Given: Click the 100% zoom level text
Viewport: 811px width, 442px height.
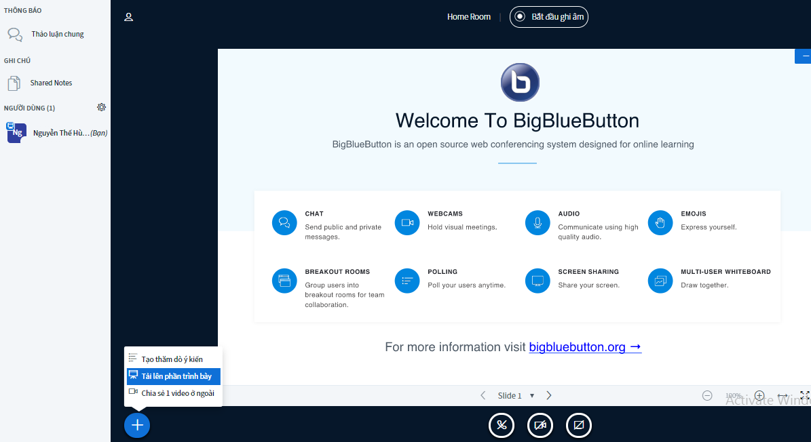Looking at the screenshot, I should click(734, 395).
